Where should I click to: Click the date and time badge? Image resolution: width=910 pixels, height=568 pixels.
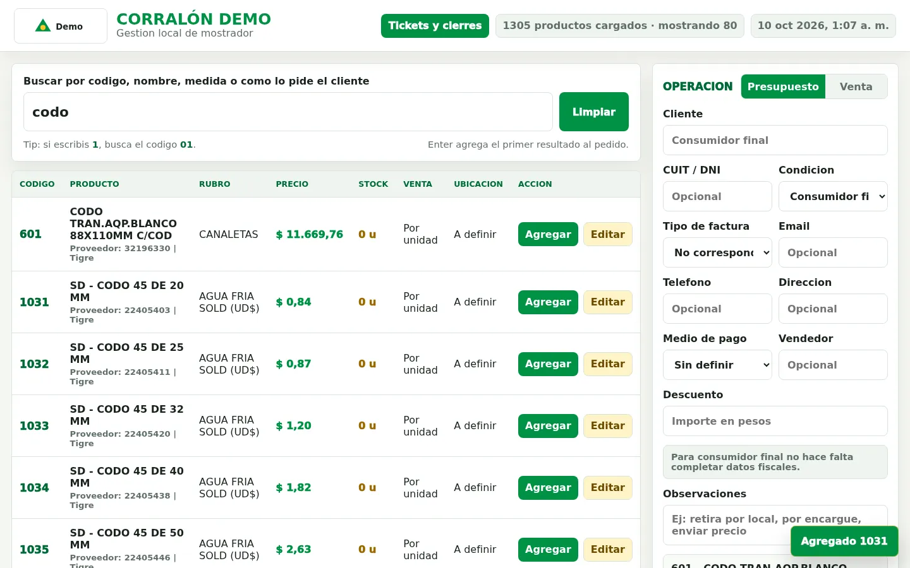point(823,26)
